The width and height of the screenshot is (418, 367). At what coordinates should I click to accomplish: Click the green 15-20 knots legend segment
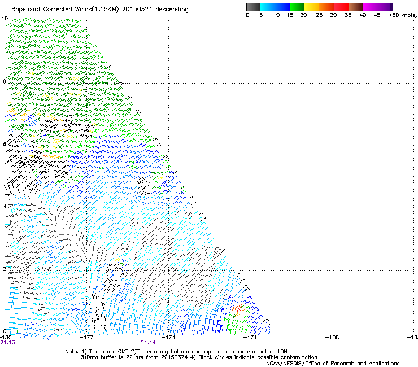pos(297,7)
